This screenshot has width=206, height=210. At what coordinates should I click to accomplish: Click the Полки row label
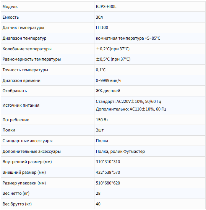[x=9, y=130]
